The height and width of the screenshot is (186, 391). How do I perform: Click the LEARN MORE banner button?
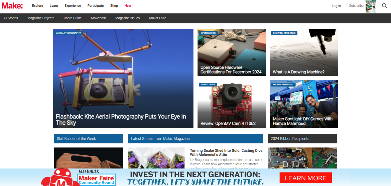(x=305, y=178)
